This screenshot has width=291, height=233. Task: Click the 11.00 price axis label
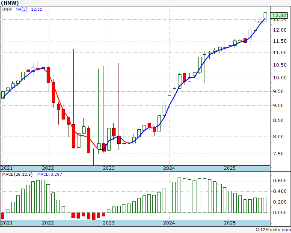[x=280, y=53]
